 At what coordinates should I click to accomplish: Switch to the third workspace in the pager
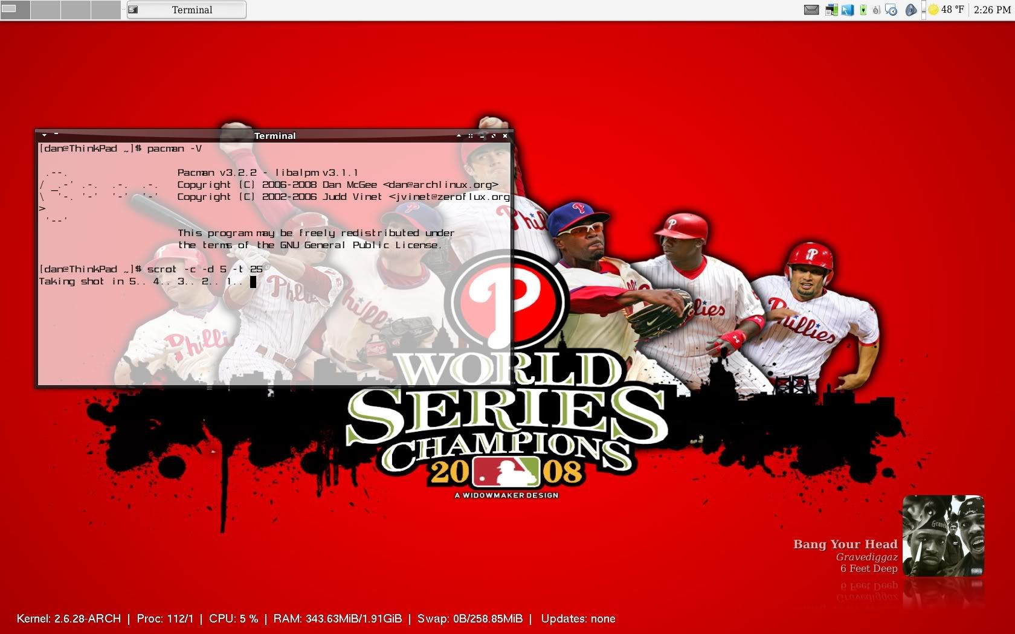[x=76, y=10]
